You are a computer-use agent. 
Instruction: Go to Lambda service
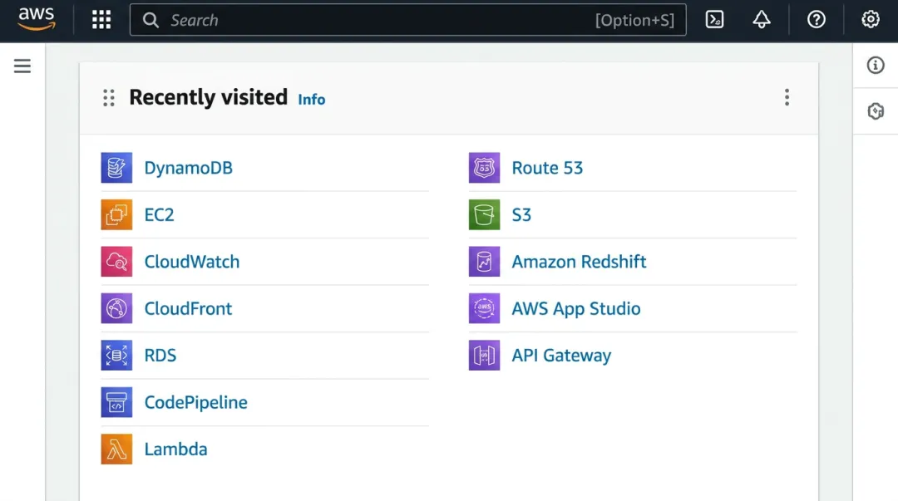pos(175,449)
